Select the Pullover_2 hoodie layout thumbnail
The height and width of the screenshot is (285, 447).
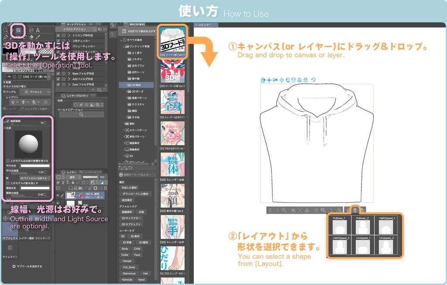pos(363,227)
